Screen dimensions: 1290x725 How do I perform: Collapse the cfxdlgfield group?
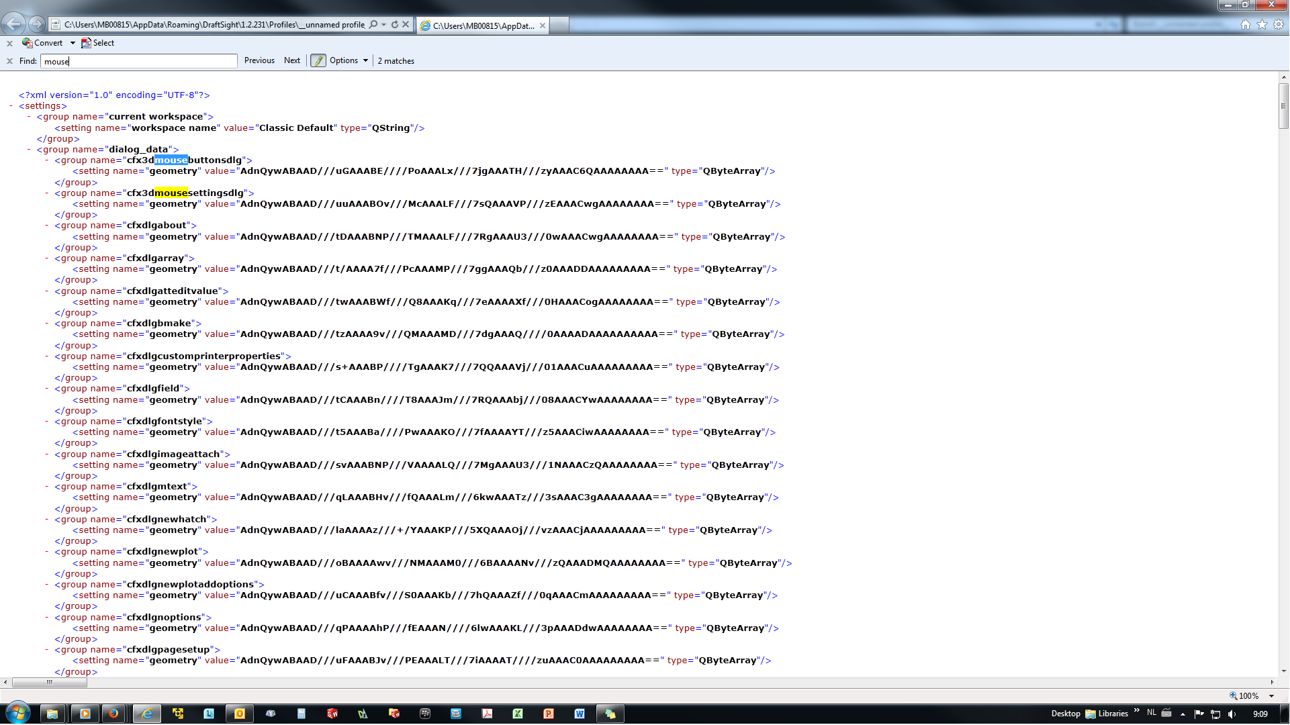click(x=47, y=389)
